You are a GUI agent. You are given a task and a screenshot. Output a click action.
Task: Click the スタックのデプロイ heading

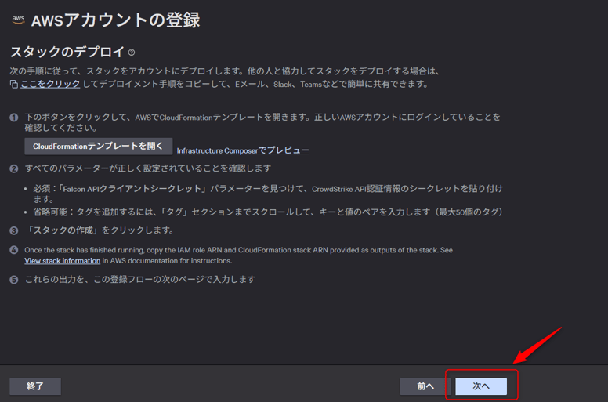67,52
